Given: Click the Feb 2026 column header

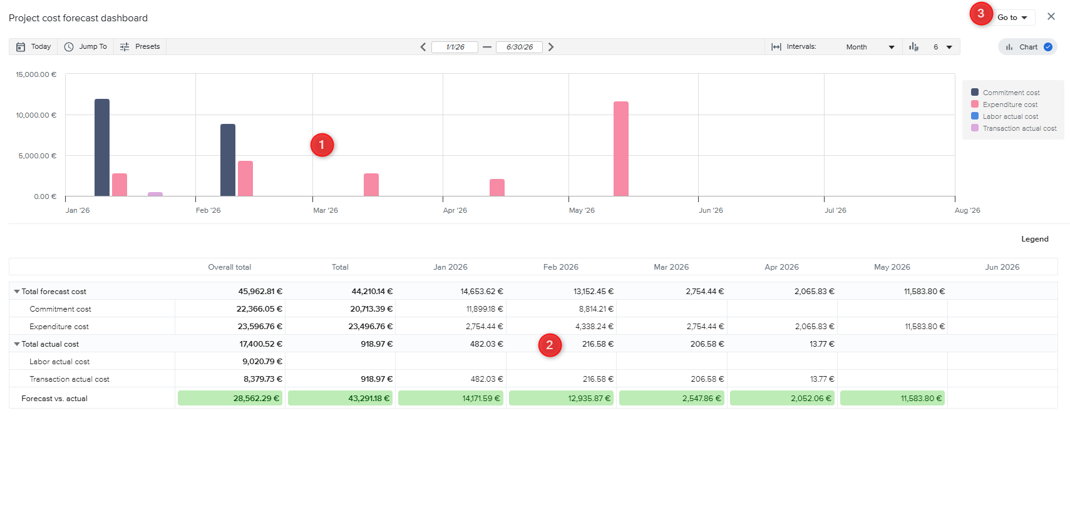Looking at the screenshot, I should pyautogui.click(x=560, y=267).
